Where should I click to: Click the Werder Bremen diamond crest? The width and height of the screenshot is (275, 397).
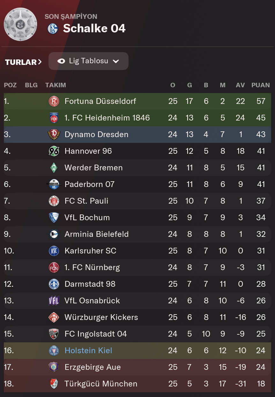[x=54, y=168]
